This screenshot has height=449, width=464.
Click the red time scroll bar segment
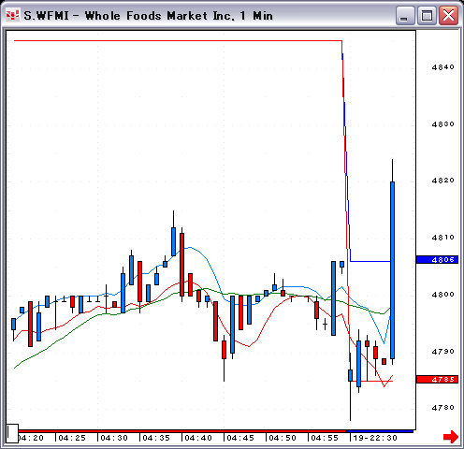tap(182, 431)
